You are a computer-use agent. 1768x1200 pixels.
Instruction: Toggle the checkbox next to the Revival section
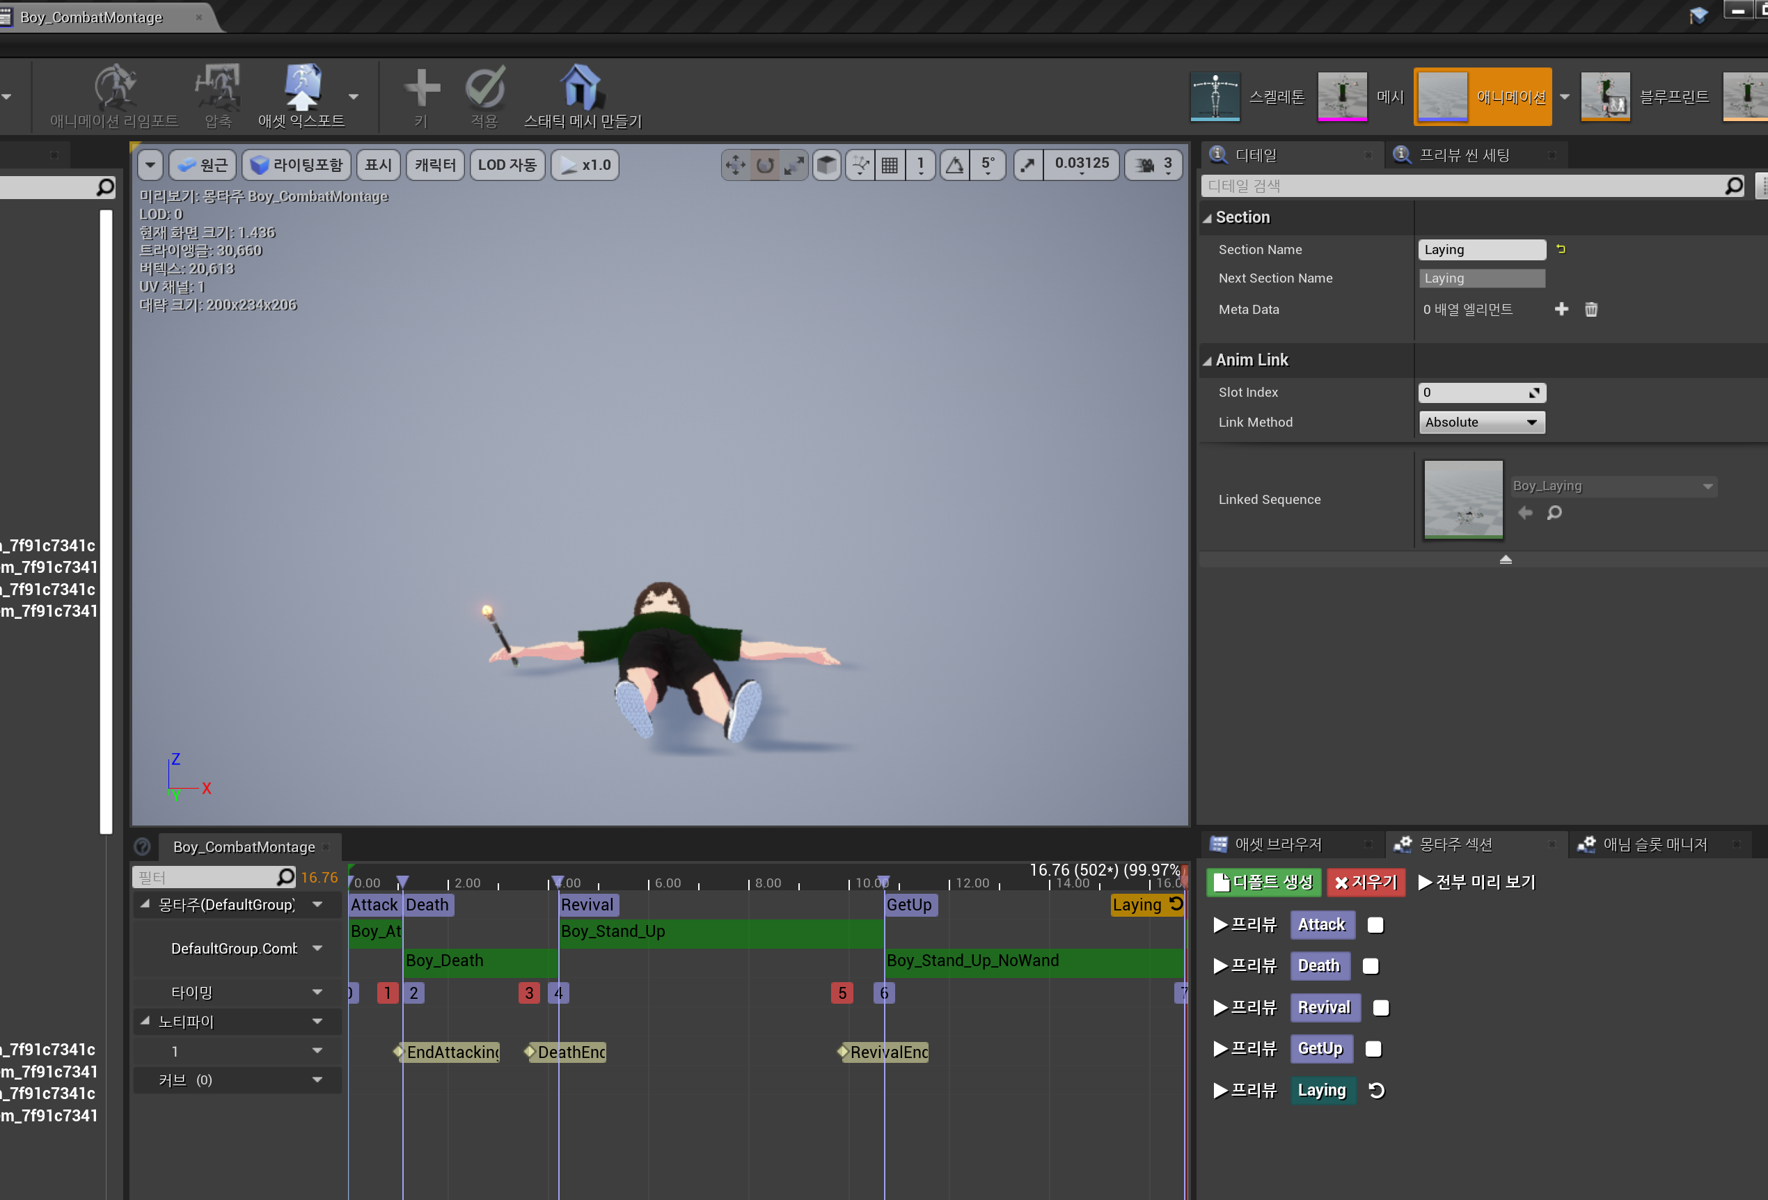pos(1381,1007)
